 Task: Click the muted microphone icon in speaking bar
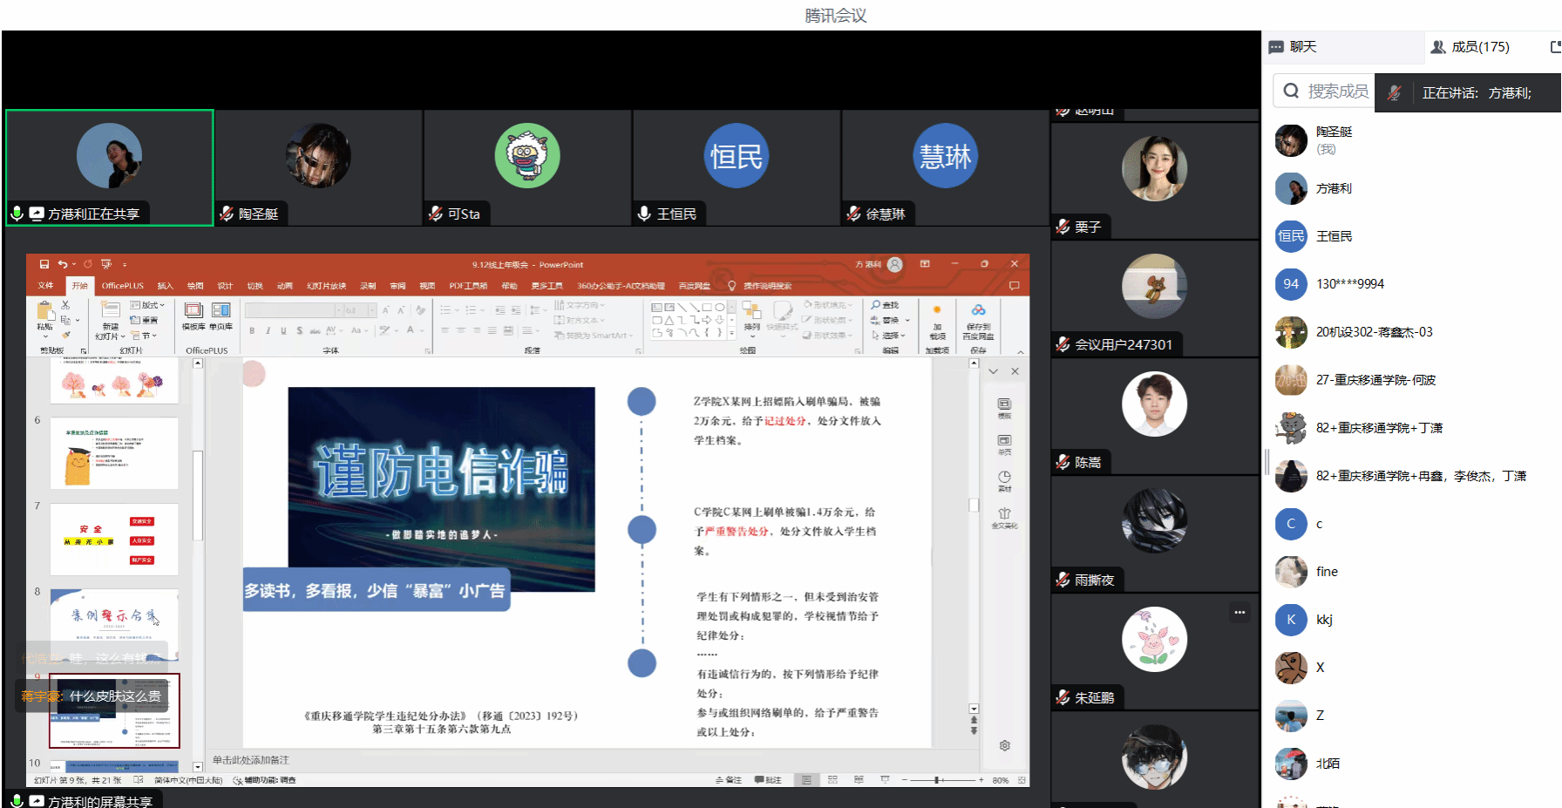[1394, 93]
